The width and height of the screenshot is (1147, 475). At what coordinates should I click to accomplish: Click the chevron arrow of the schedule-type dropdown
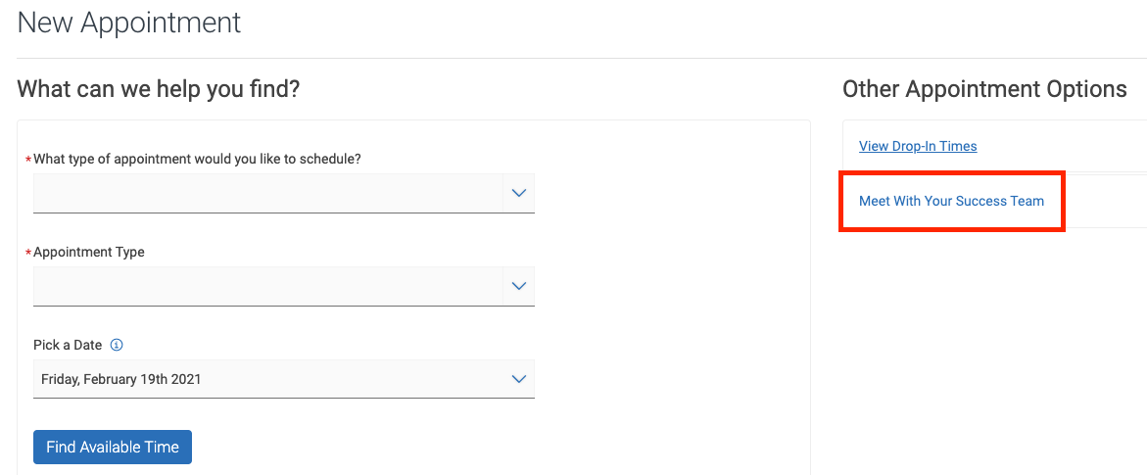point(519,193)
